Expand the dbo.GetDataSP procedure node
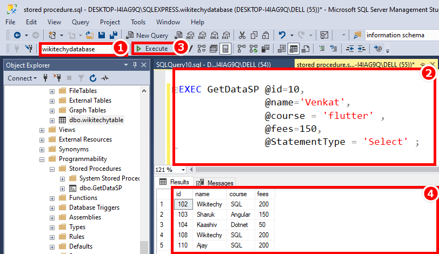This screenshot has width=439, height=254. pos(62,189)
